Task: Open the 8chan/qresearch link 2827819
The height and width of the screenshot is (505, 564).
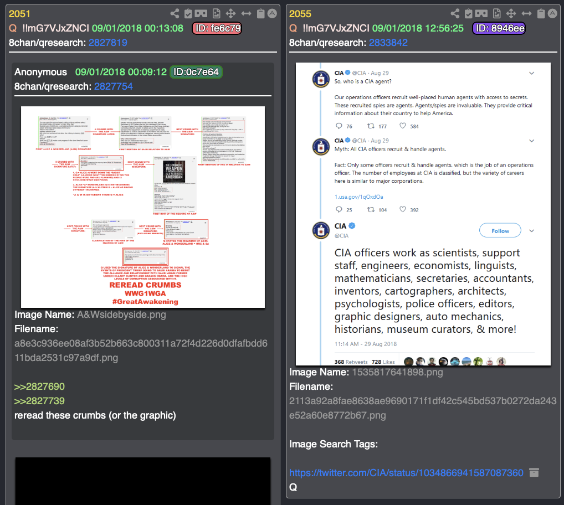Action: pos(108,43)
